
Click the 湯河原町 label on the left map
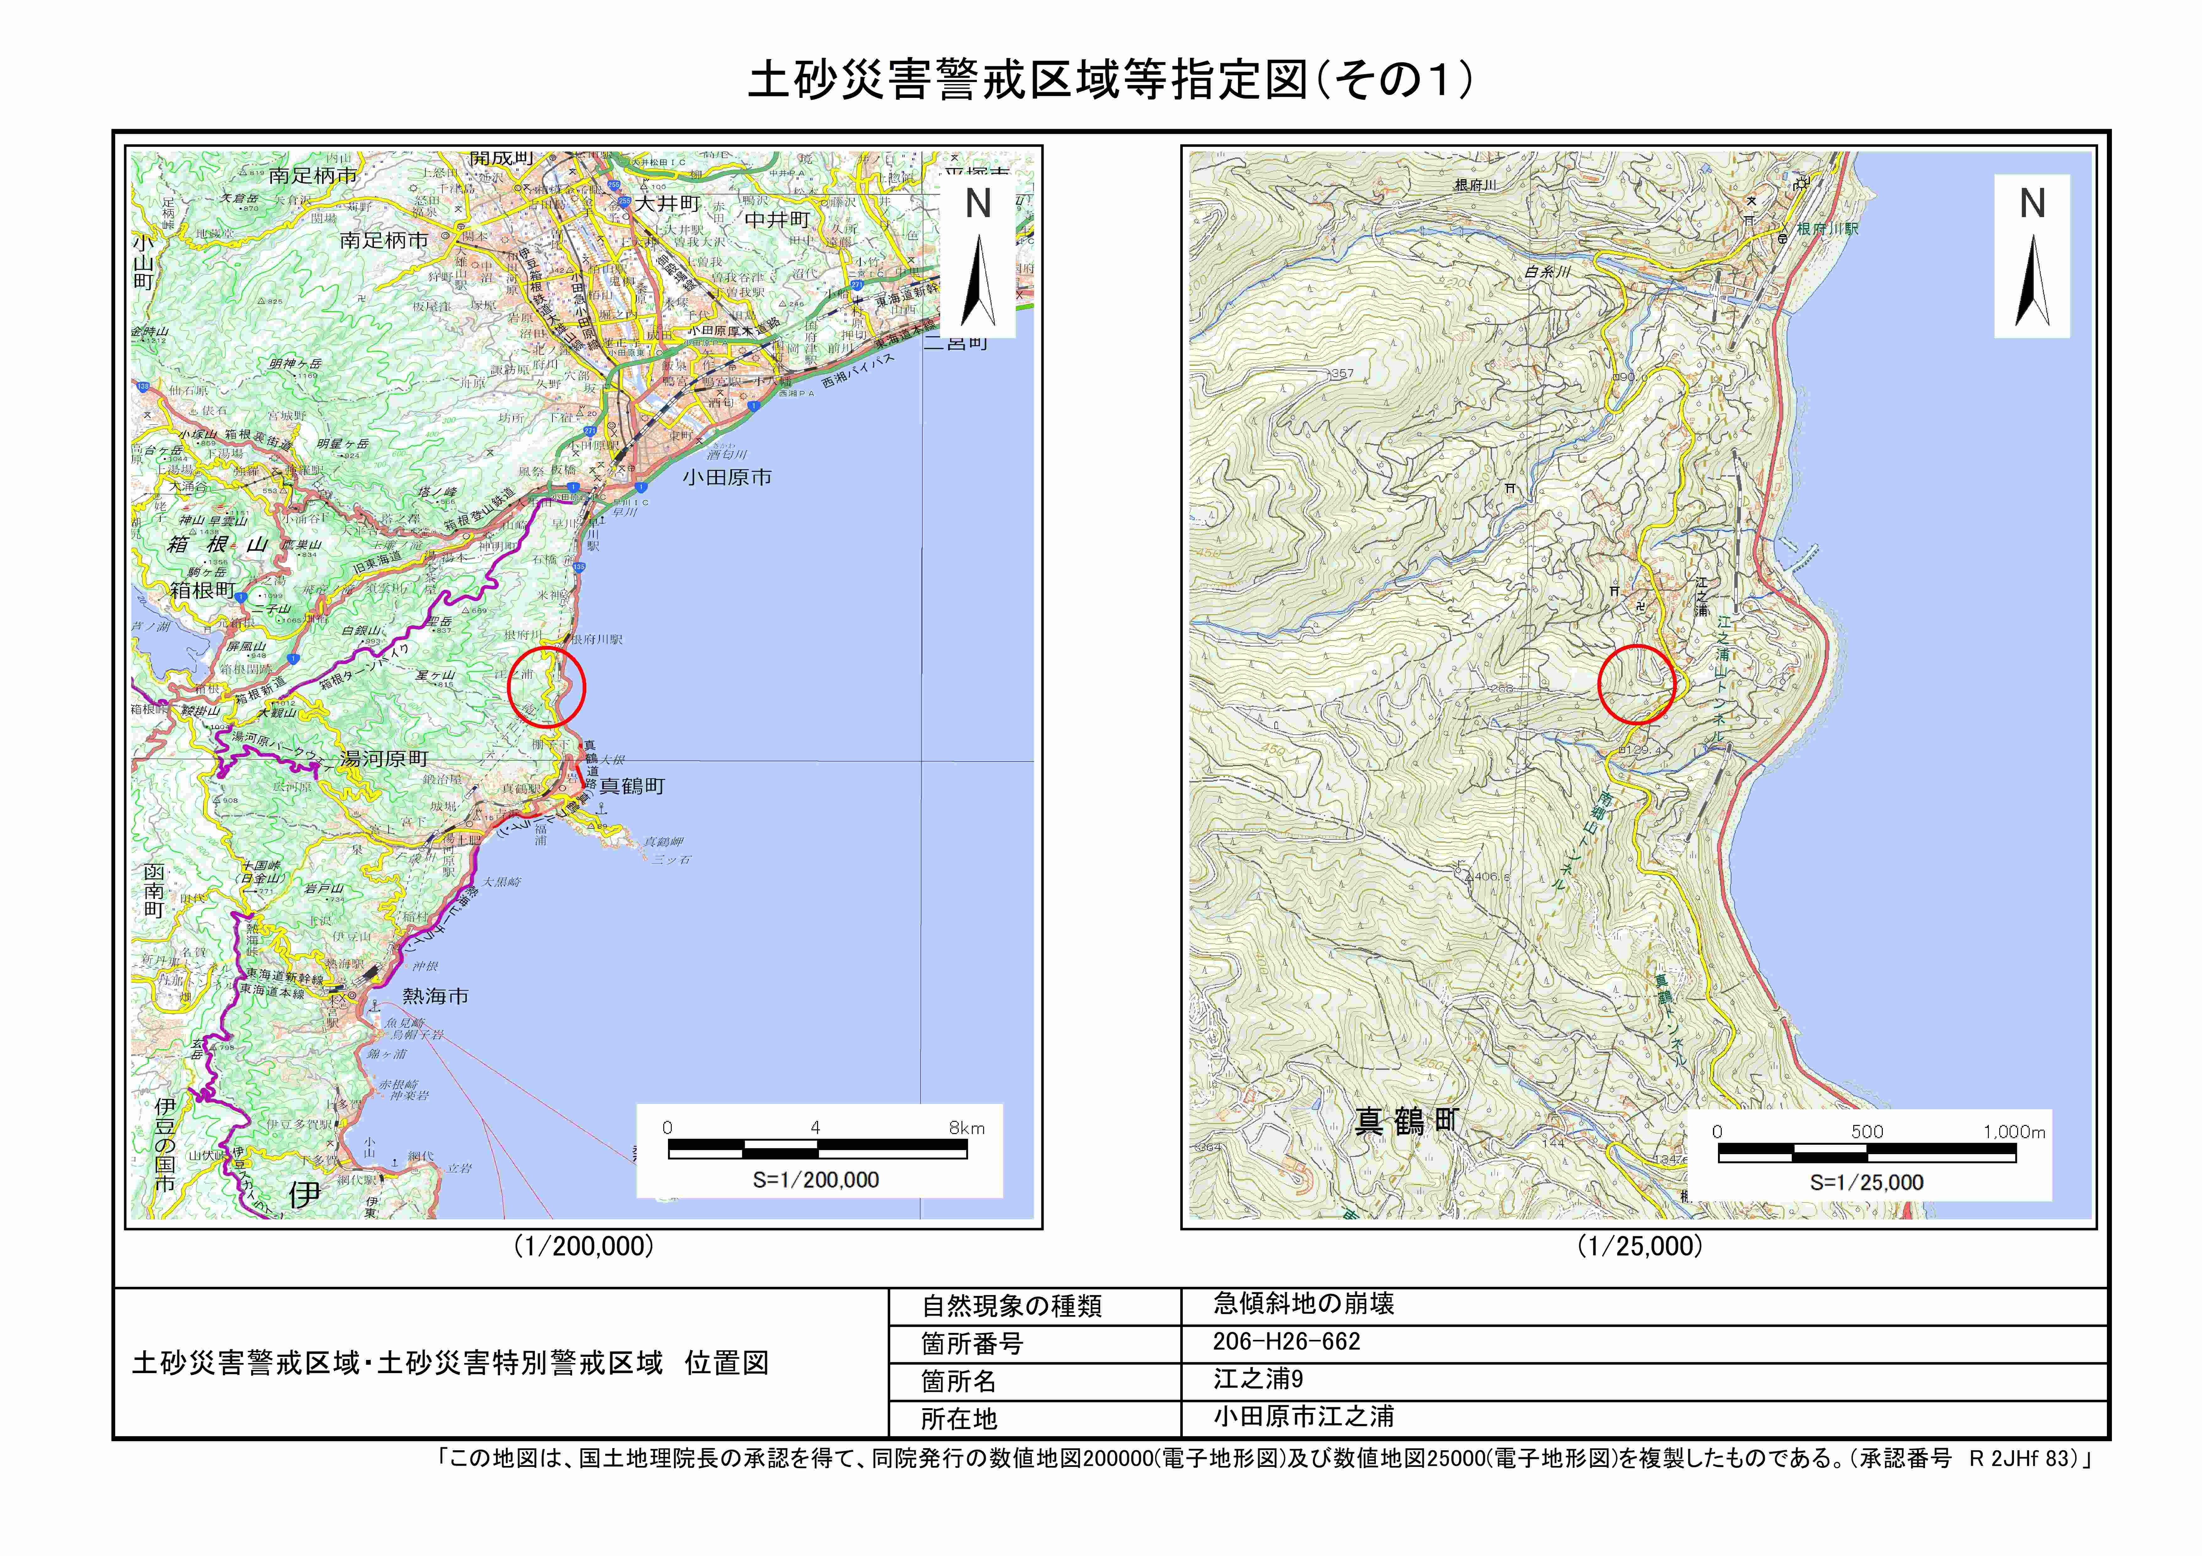click(385, 758)
